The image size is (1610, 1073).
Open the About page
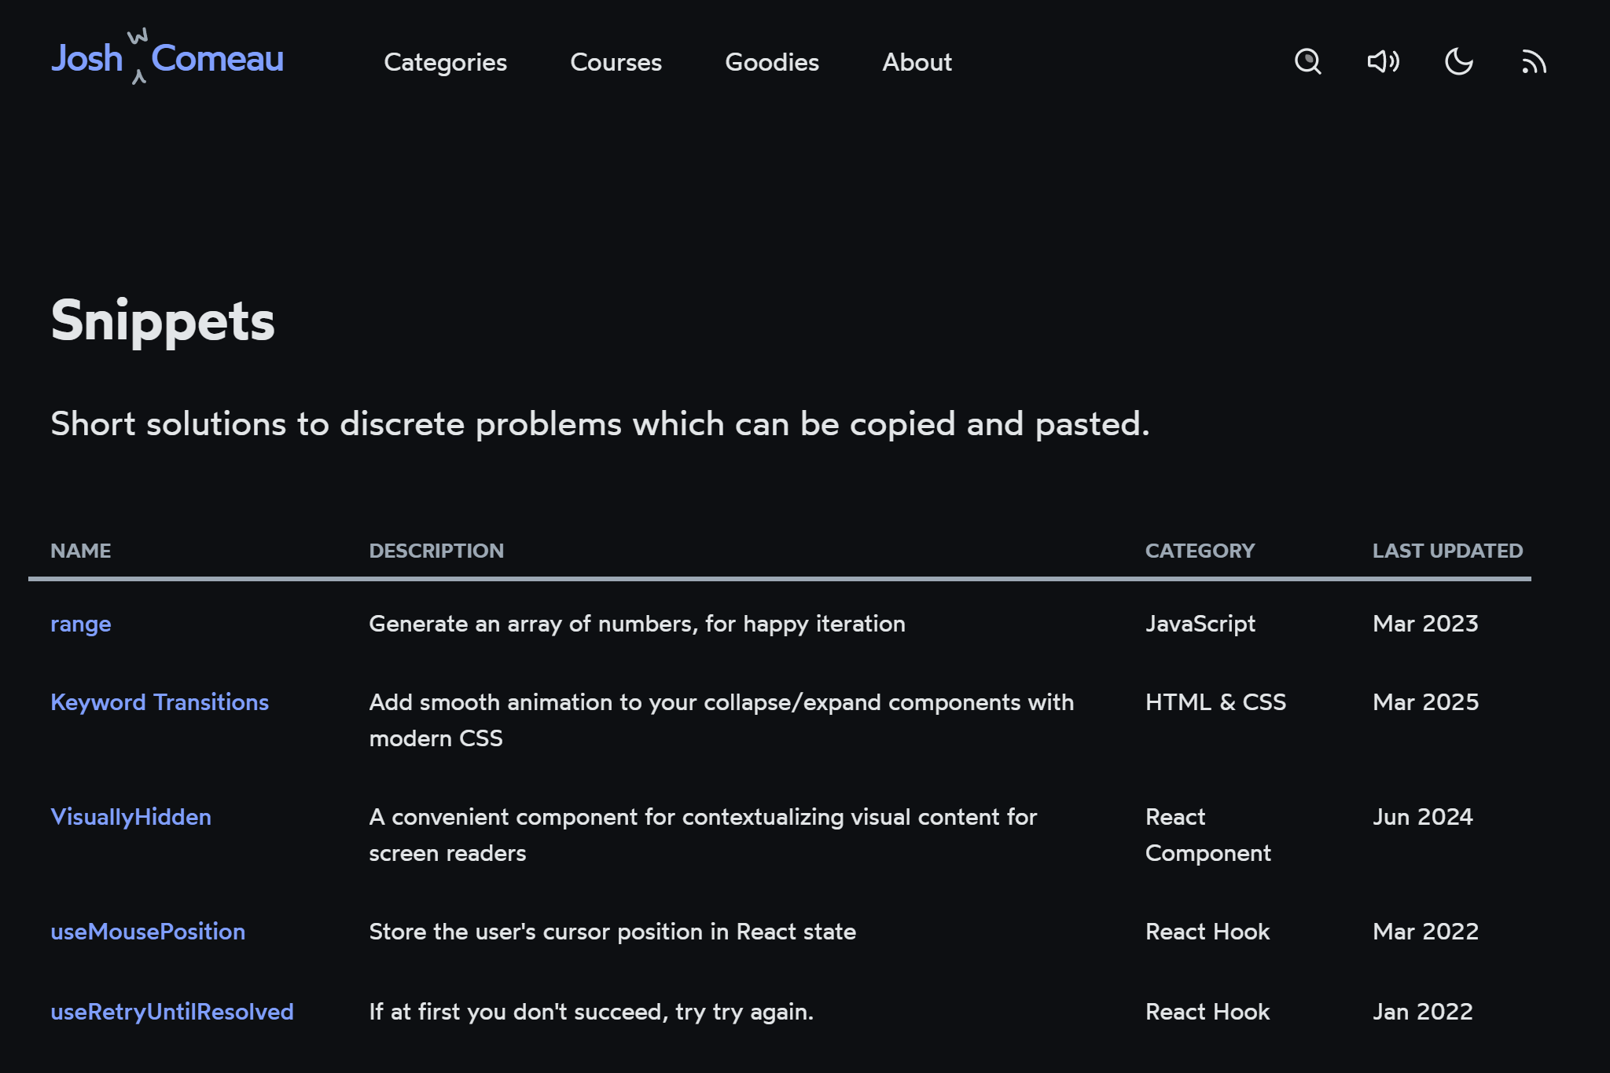click(917, 63)
